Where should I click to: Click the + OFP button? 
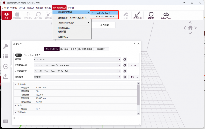point(134,65)
